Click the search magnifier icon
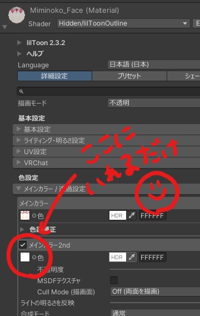The image size is (200, 316). click(21, 91)
